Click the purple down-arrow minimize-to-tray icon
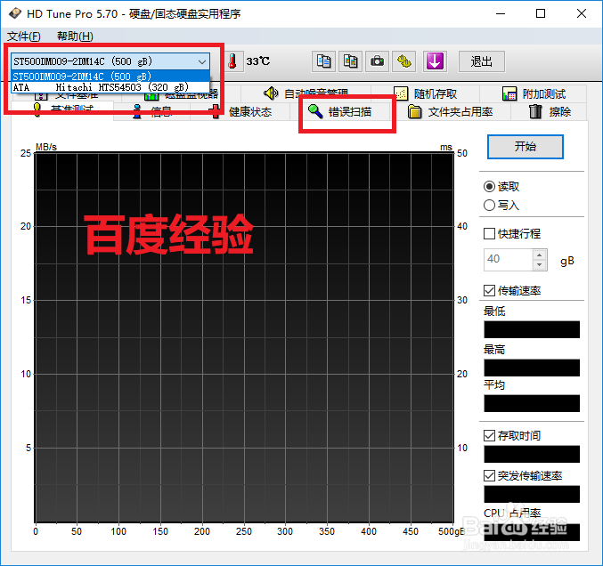The height and width of the screenshot is (566, 603). pyautogui.click(x=435, y=61)
